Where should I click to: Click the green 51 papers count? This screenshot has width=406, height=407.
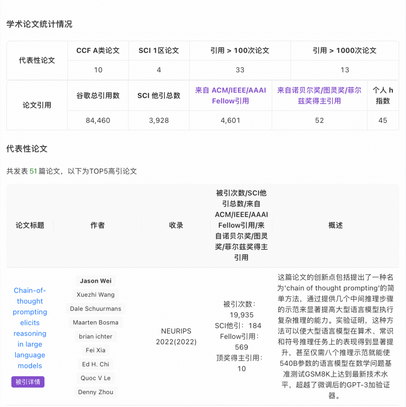(x=33, y=171)
